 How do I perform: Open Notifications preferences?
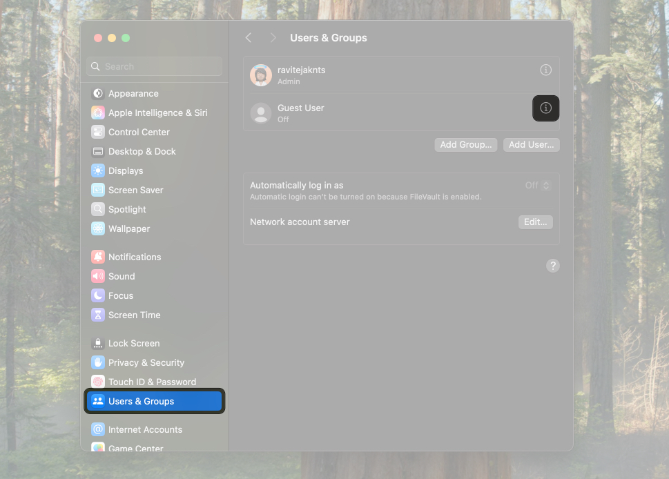point(134,256)
